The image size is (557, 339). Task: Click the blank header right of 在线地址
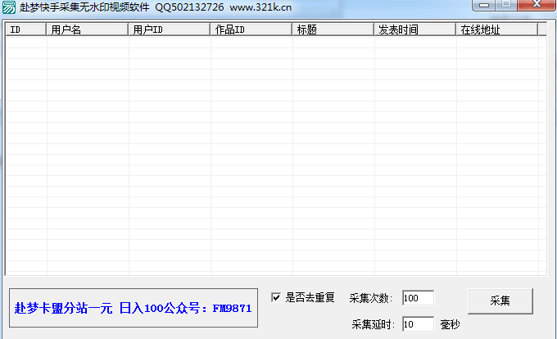pos(542,29)
